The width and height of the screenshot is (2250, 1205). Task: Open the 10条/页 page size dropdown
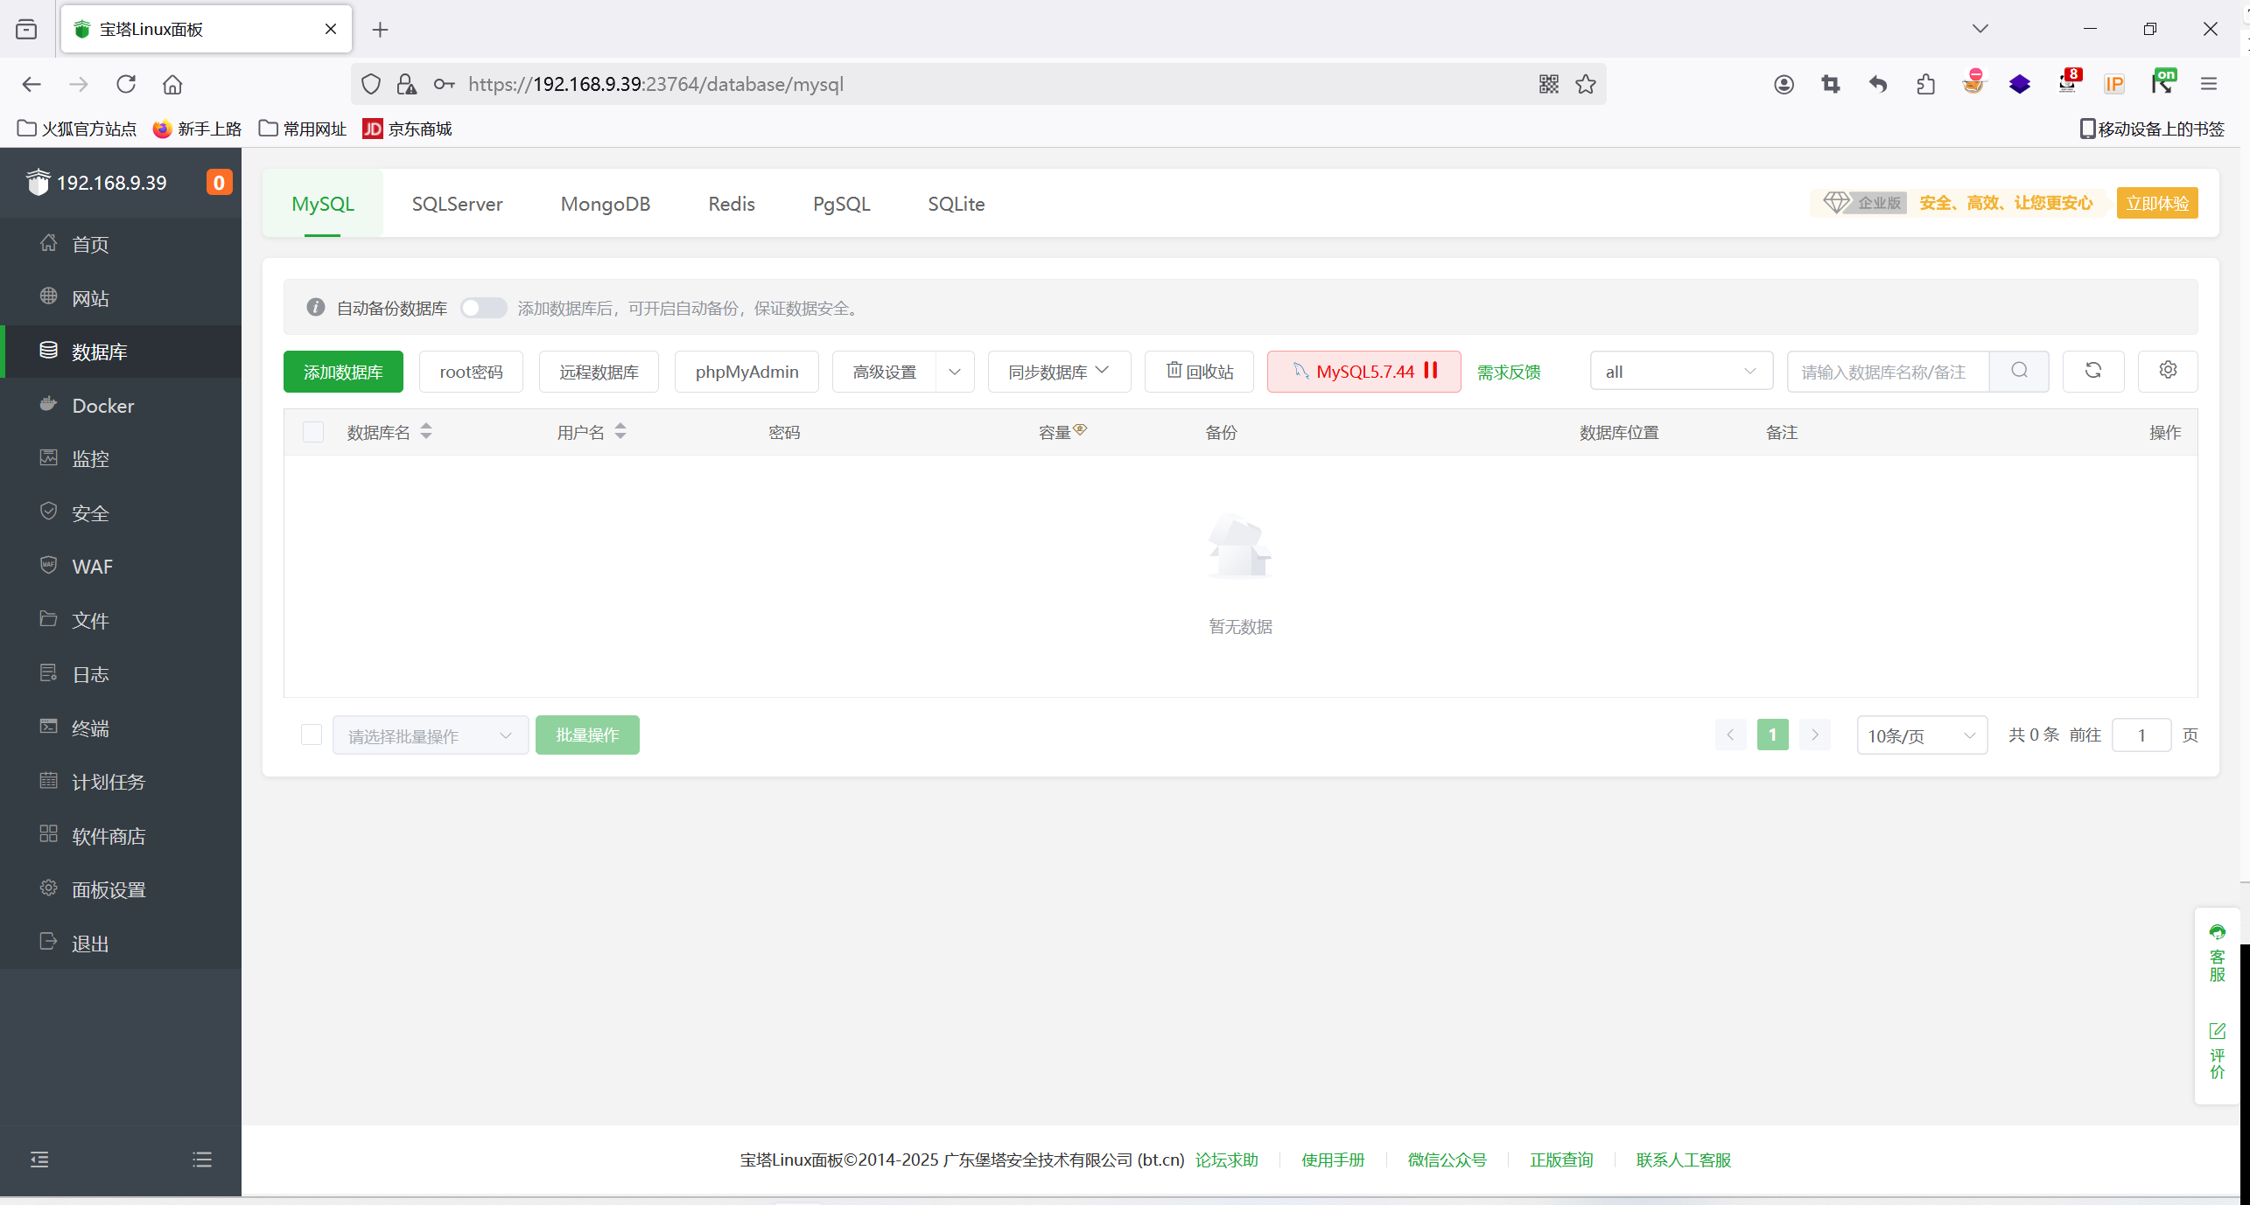coord(1921,735)
